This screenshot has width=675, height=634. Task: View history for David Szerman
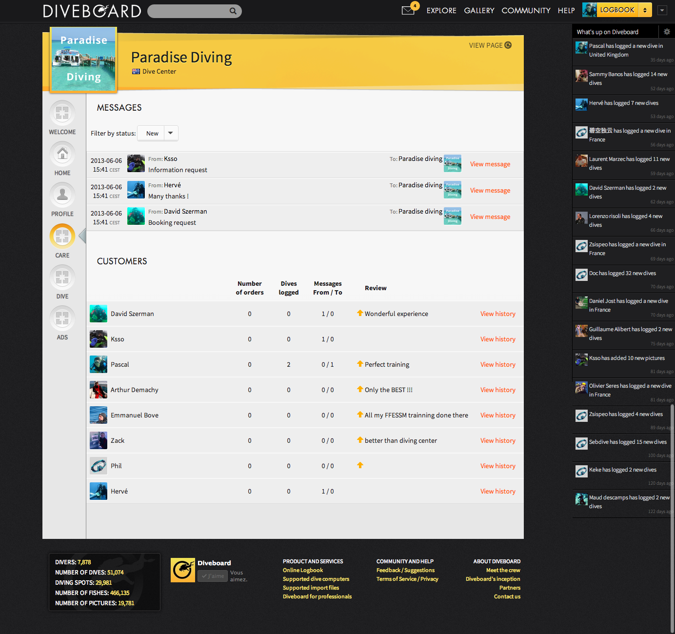[x=498, y=314]
